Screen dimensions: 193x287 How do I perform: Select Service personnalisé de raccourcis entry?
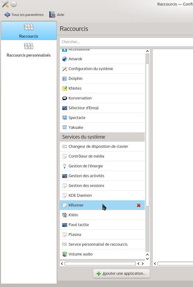click(102, 244)
